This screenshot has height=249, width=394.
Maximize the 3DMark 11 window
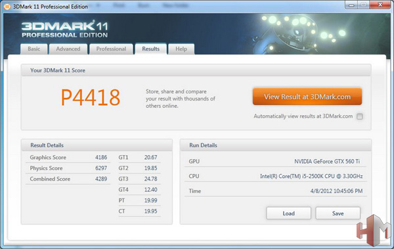click(x=364, y=5)
